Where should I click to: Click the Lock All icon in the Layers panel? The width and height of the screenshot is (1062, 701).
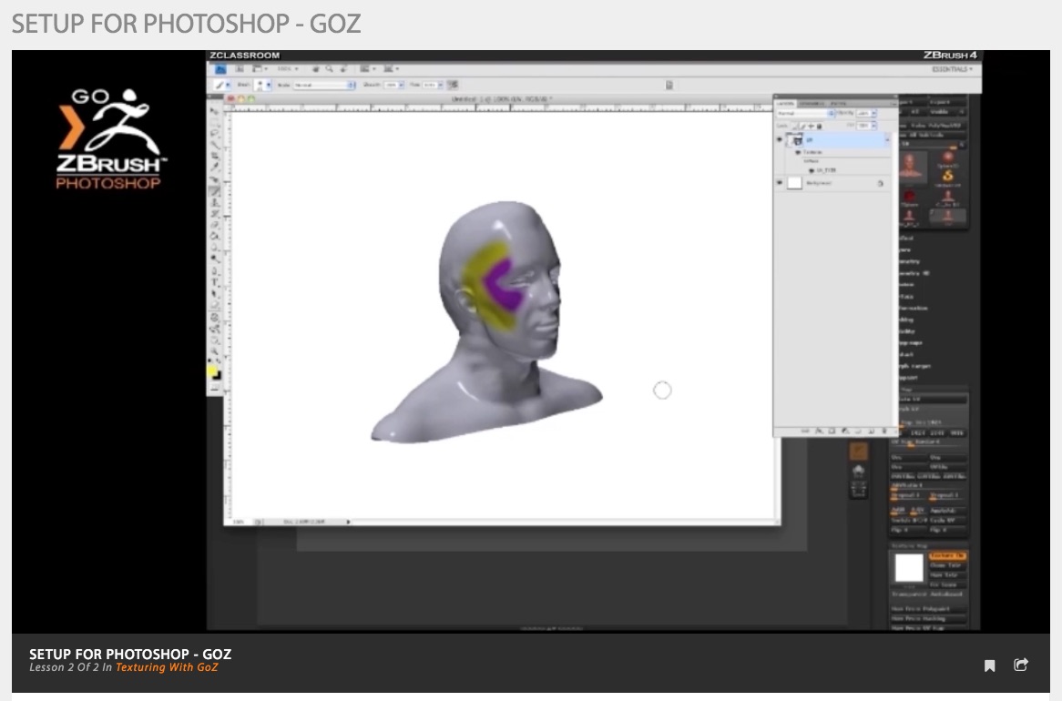820,126
